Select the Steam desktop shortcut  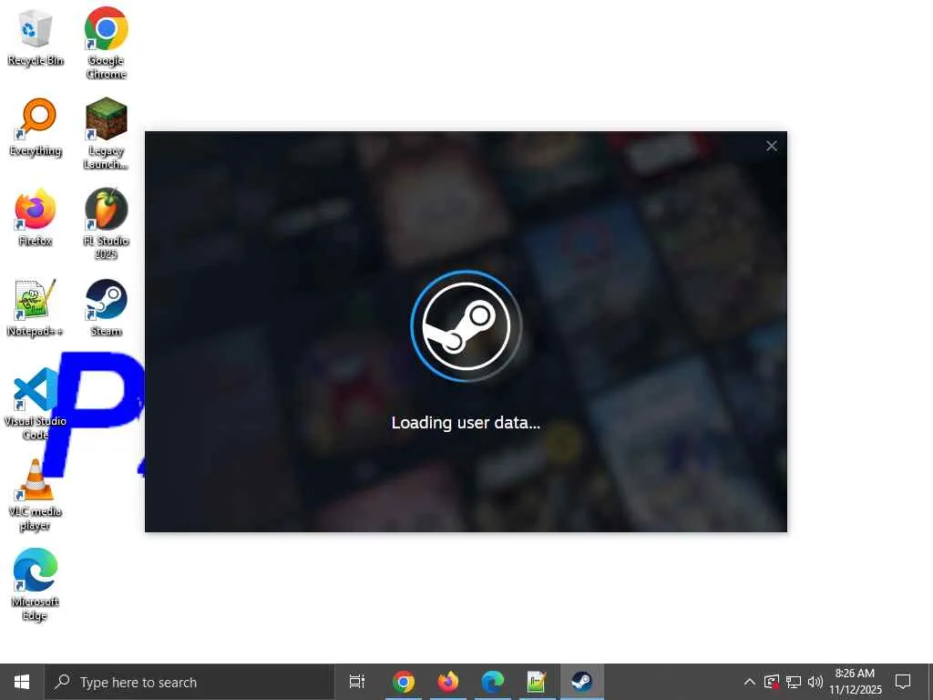coord(106,308)
